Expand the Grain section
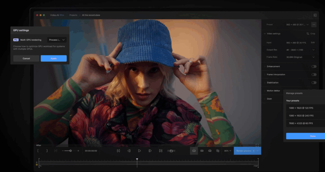Screen dimensions: 325x172 point(265,99)
